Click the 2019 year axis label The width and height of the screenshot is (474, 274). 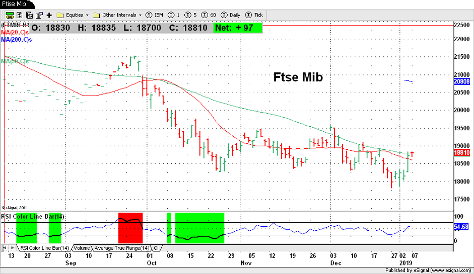coord(405,263)
